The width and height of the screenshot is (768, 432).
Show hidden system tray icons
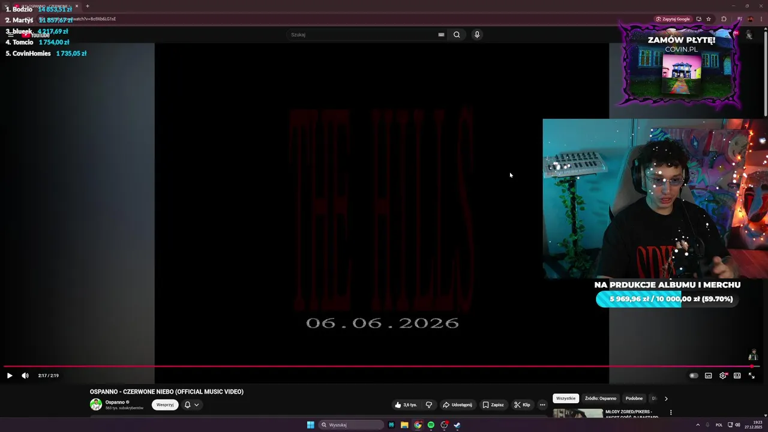pyautogui.click(x=698, y=425)
